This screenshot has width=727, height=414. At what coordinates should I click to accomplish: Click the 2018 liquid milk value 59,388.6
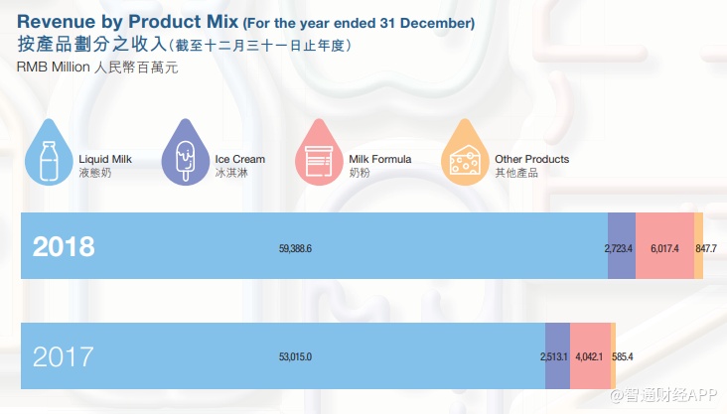(296, 247)
